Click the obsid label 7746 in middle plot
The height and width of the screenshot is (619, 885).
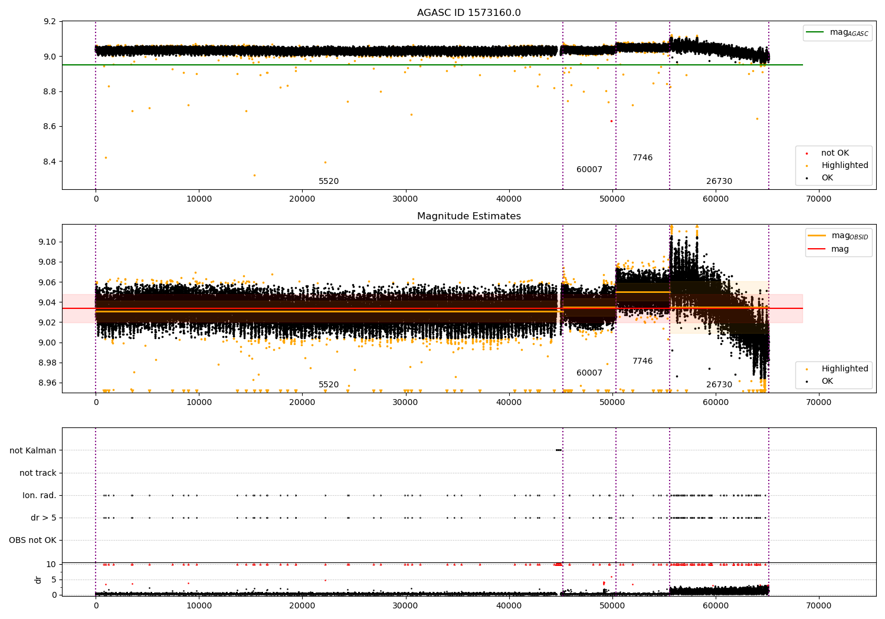click(643, 361)
